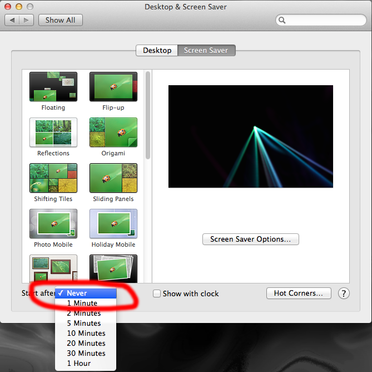The height and width of the screenshot is (372, 372).
Task: Click the help question mark button
Action: (x=344, y=293)
